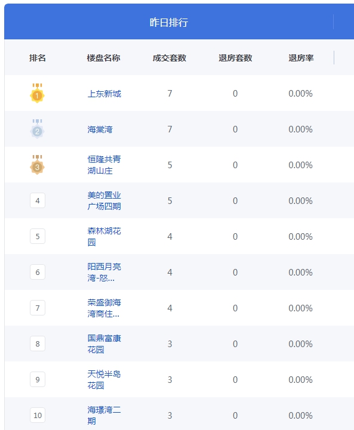Click the 排名 column header
354x430 pixels.
pos(38,58)
